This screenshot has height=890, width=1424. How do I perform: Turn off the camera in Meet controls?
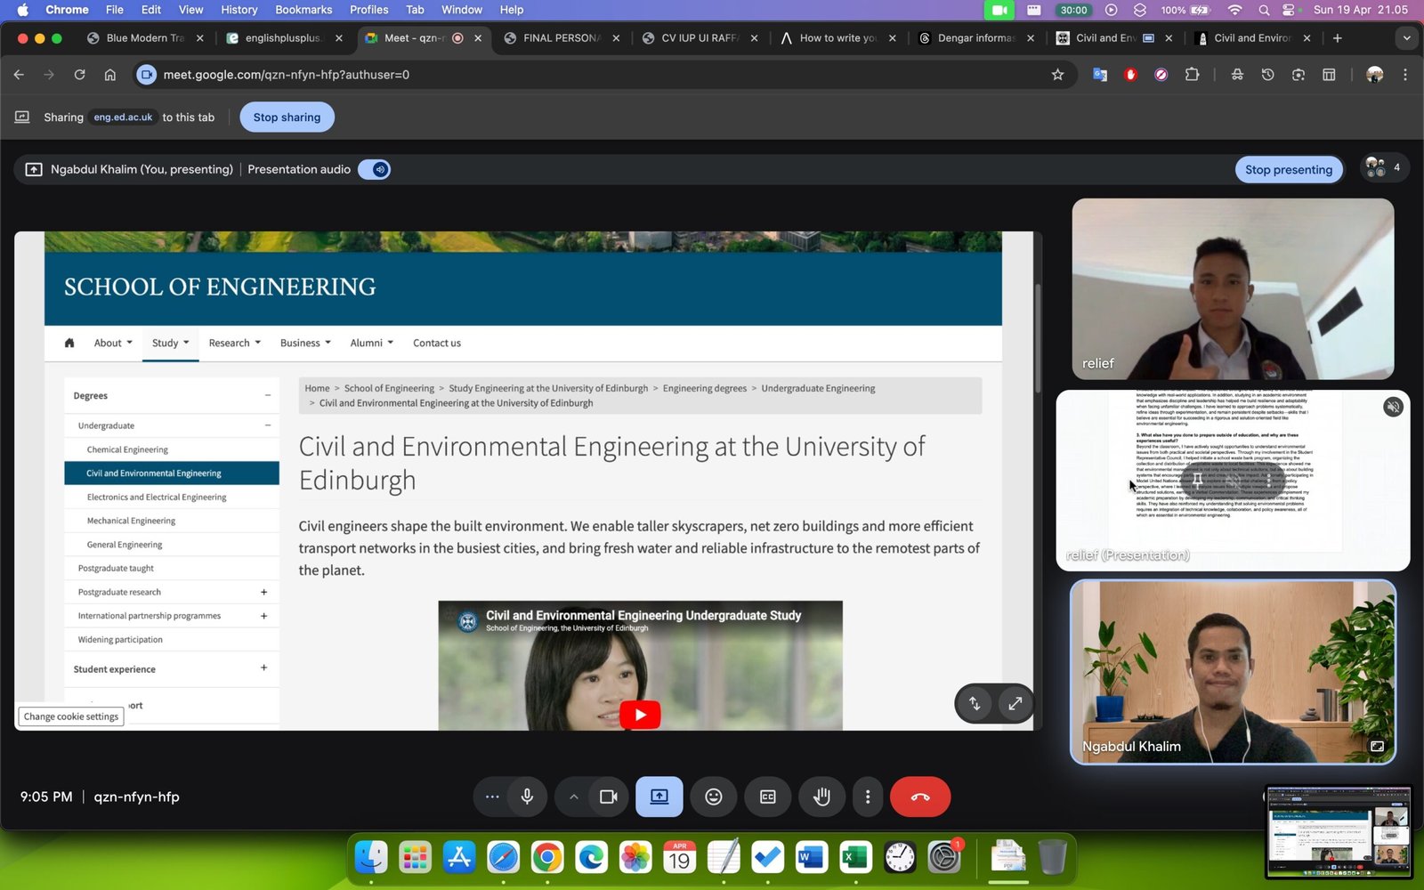click(x=609, y=797)
